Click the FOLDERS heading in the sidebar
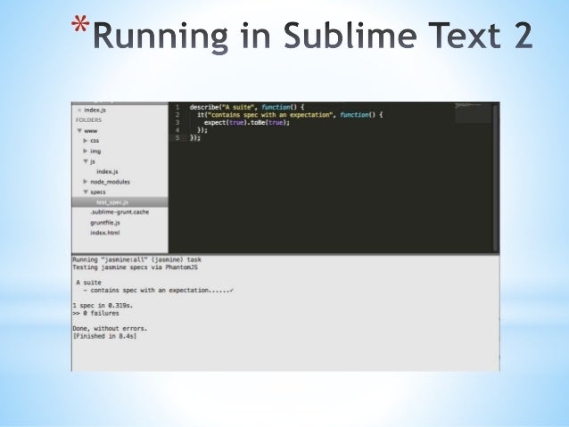Screen dimensions: 569x427 pyautogui.click(x=88, y=120)
